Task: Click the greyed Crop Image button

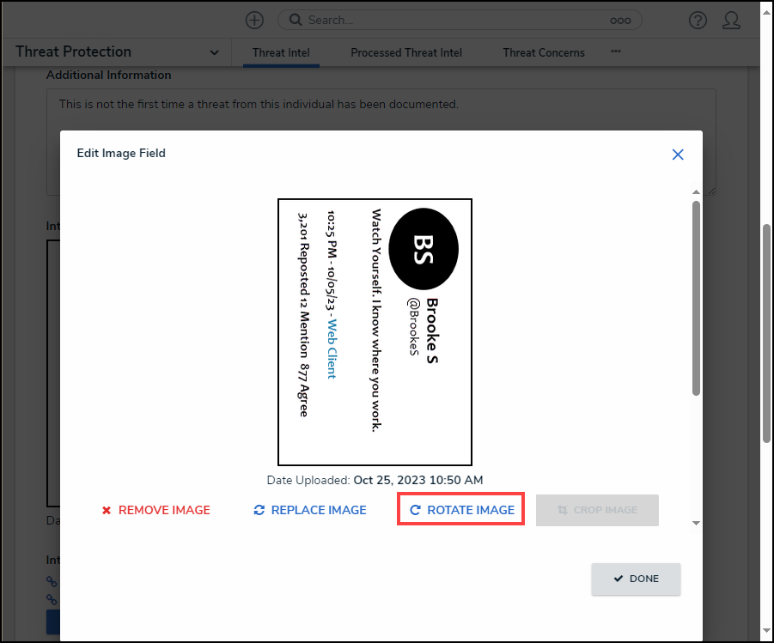Action: pos(597,510)
